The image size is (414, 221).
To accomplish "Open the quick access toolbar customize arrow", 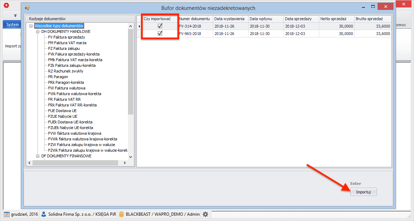I will (x=16, y=16).
